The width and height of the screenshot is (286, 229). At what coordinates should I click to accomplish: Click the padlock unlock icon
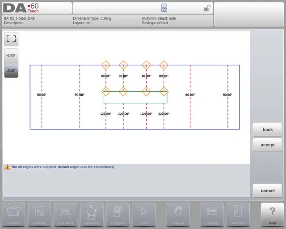click(207, 8)
